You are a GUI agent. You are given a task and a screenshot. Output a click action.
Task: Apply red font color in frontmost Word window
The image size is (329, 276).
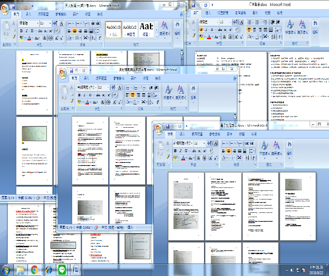point(183,158)
